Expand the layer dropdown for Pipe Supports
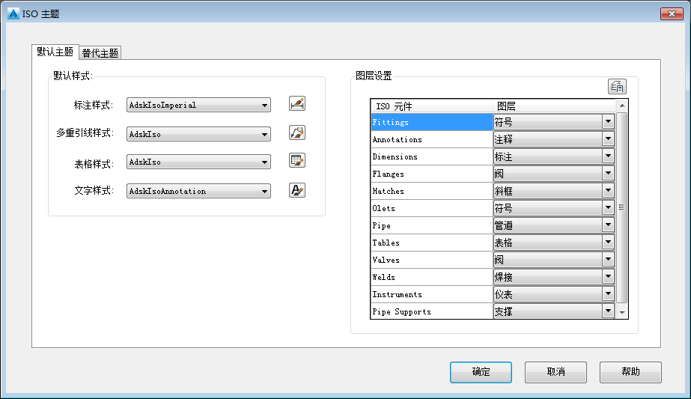691x399 pixels. pos(608,311)
